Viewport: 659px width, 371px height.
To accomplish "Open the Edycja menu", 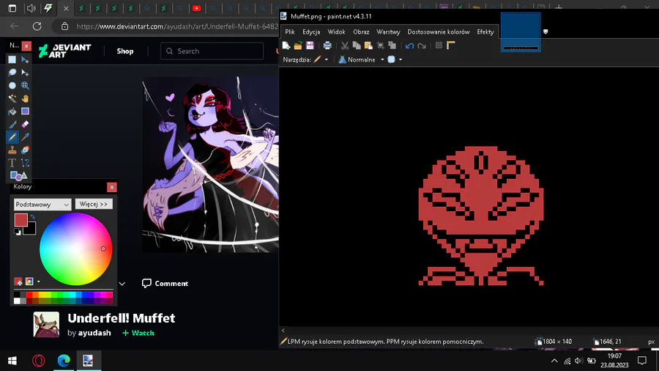I will (311, 32).
